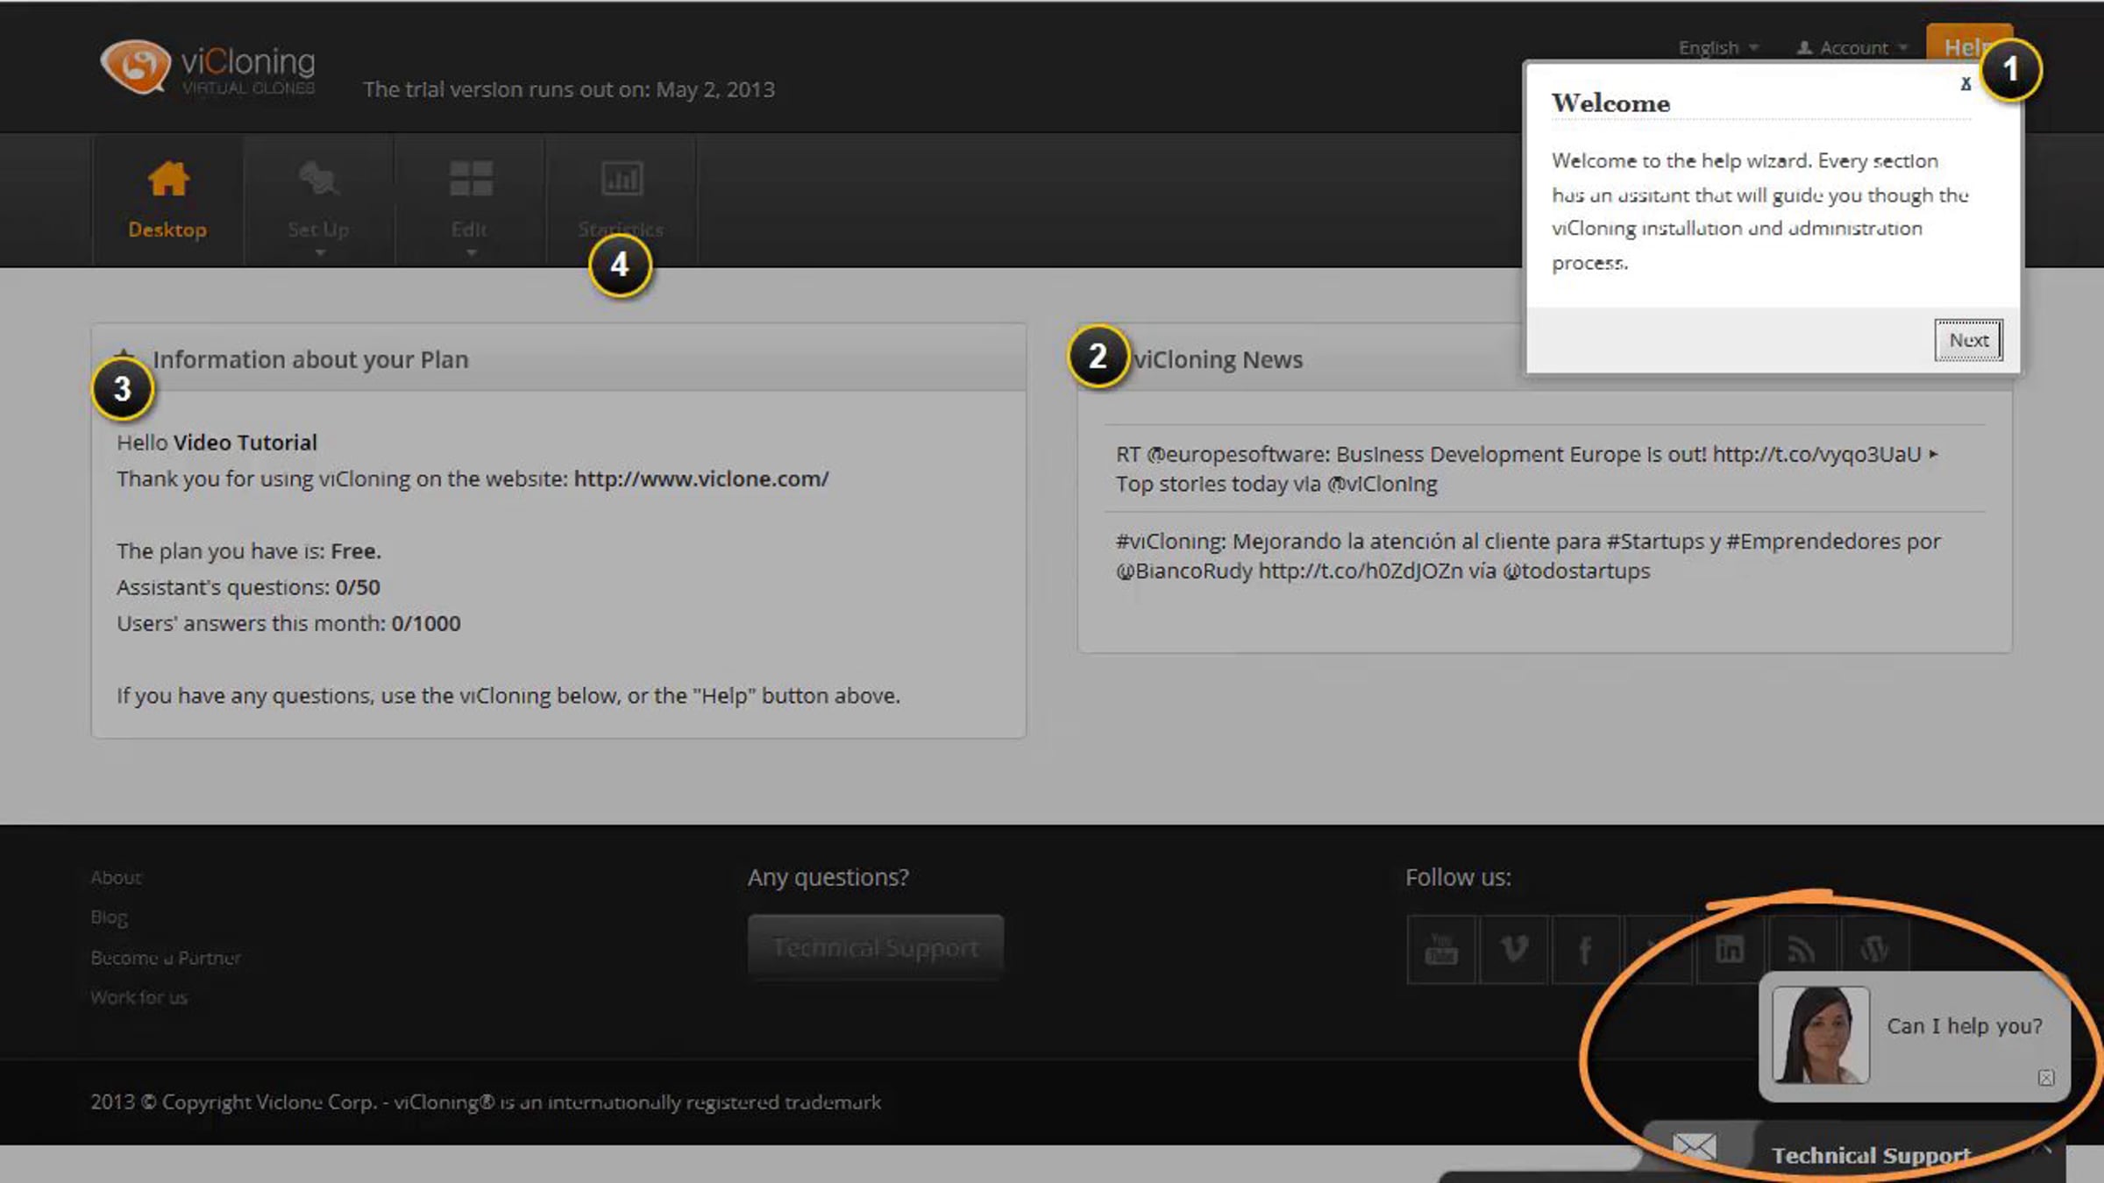The width and height of the screenshot is (2104, 1183).
Task: Go to the Desktop tab
Action: point(167,200)
